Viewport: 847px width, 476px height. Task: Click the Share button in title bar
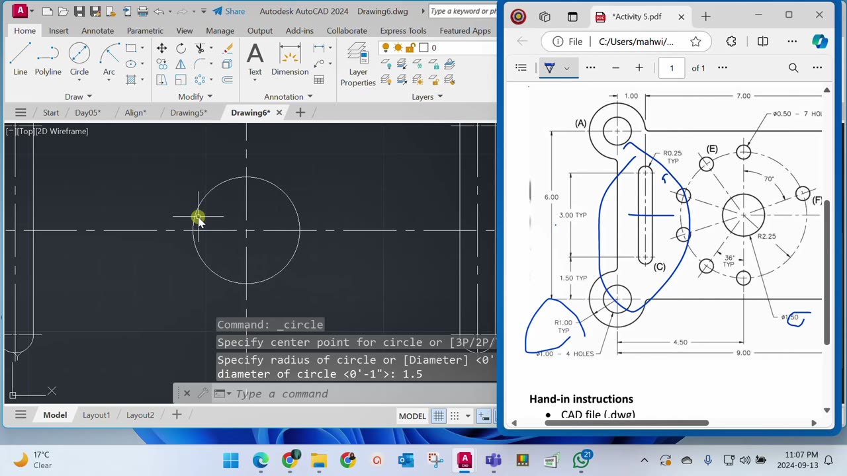click(x=228, y=11)
